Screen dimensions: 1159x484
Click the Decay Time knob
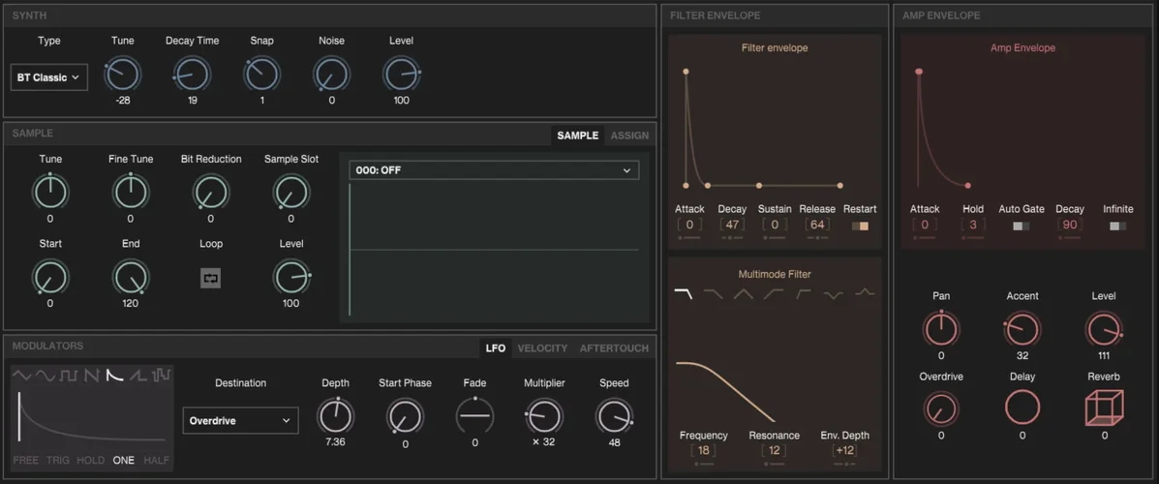192,75
